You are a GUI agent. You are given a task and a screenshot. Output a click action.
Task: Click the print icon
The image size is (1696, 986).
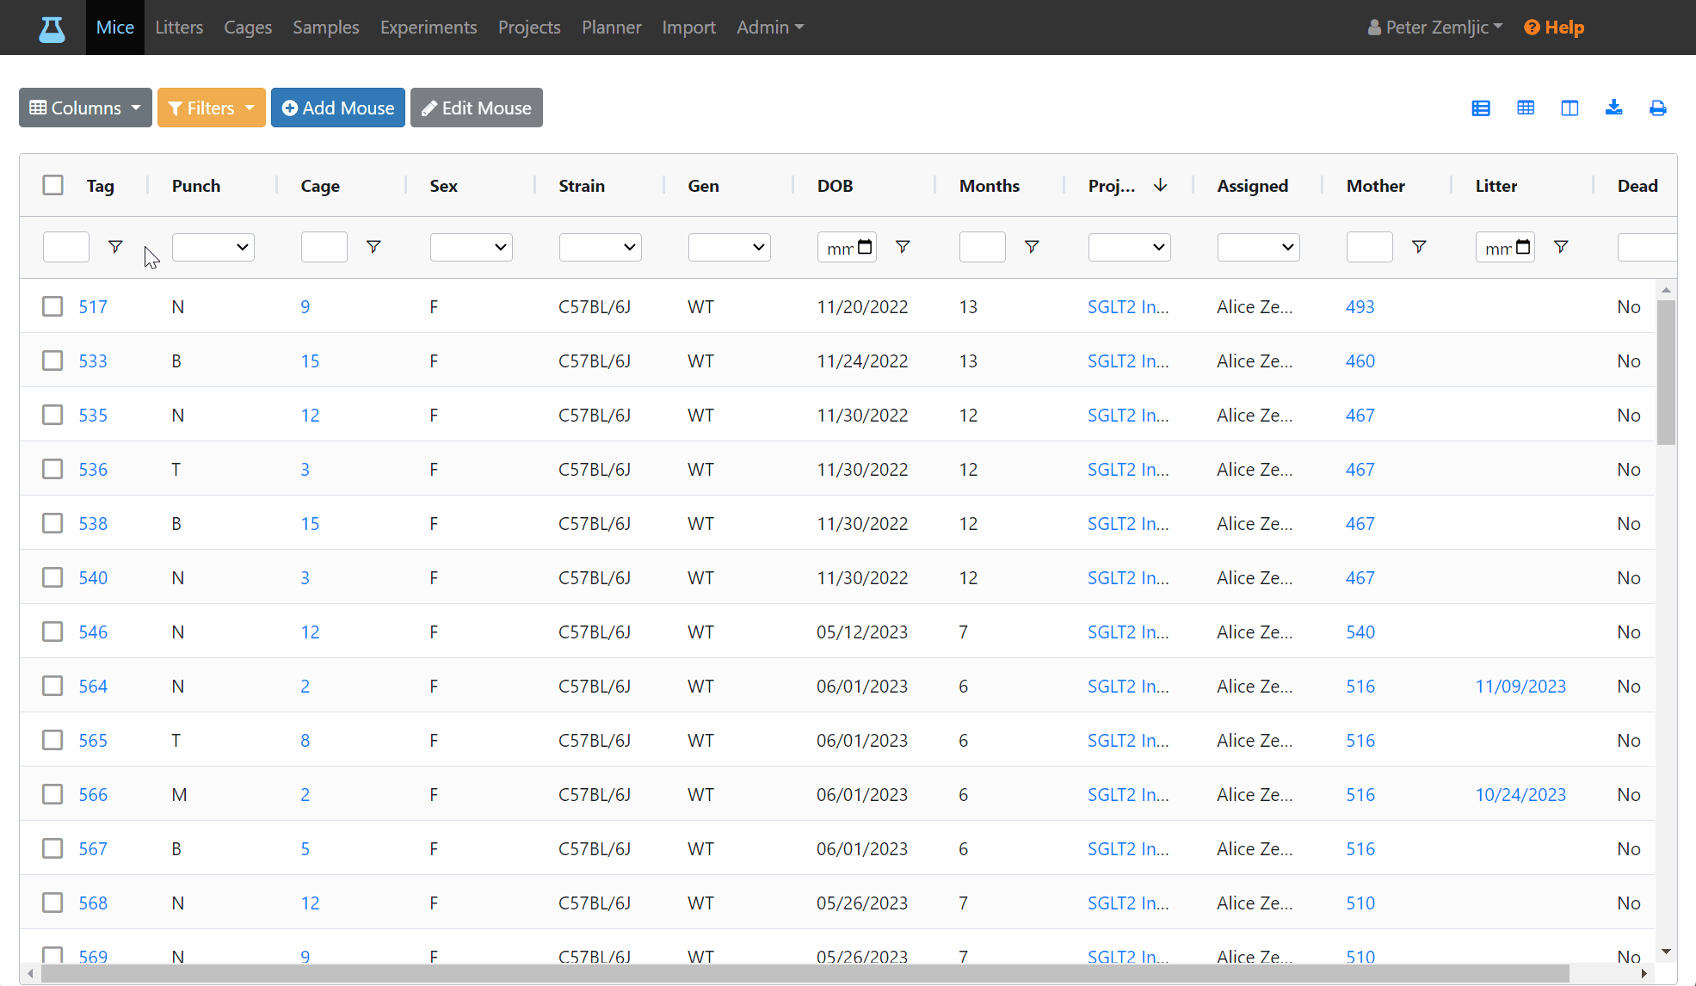pyautogui.click(x=1658, y=108)
